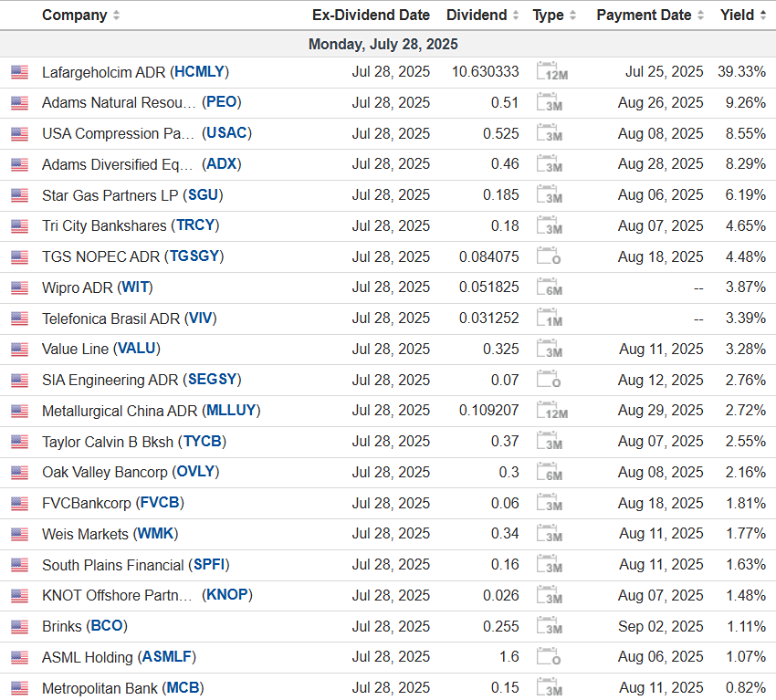
Task: Click the 12M icon for Metallurgical China ADR
Action: 551,411
